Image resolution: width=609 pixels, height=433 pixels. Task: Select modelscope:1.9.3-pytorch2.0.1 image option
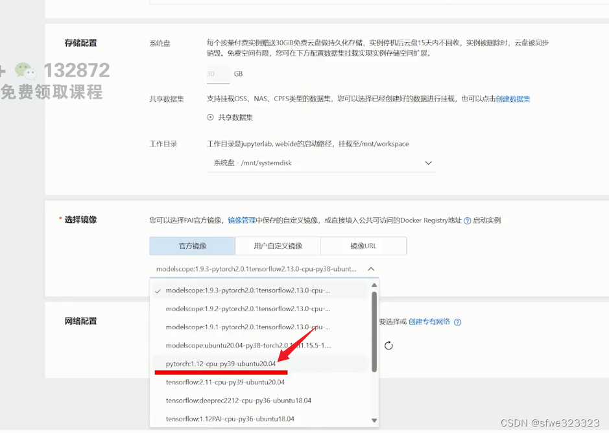(259, 290)
